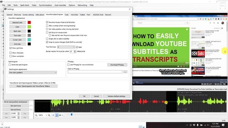Viewport: 228px width, 128px height.
Task: Click Go to sub position and pause
Action: pos(16,102)
